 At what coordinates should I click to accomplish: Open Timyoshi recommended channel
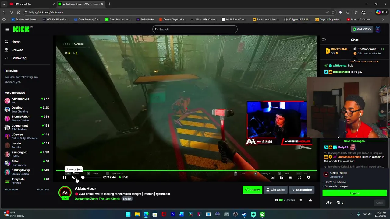27,181
